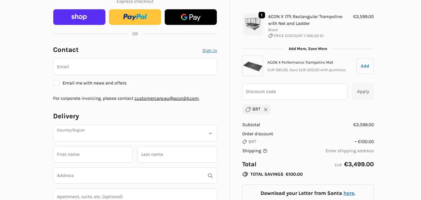Download Letter from Santa via here link

tap(349, 193)
